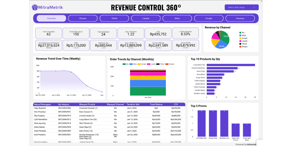This screenshot has width=292, height=146.
Task: Click the Total Diskon column header
Action: pyautogui.click(x=156, y=104)
